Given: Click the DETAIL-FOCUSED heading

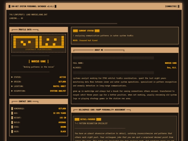Looking at the screenshot, I should (x=88, y=119).
